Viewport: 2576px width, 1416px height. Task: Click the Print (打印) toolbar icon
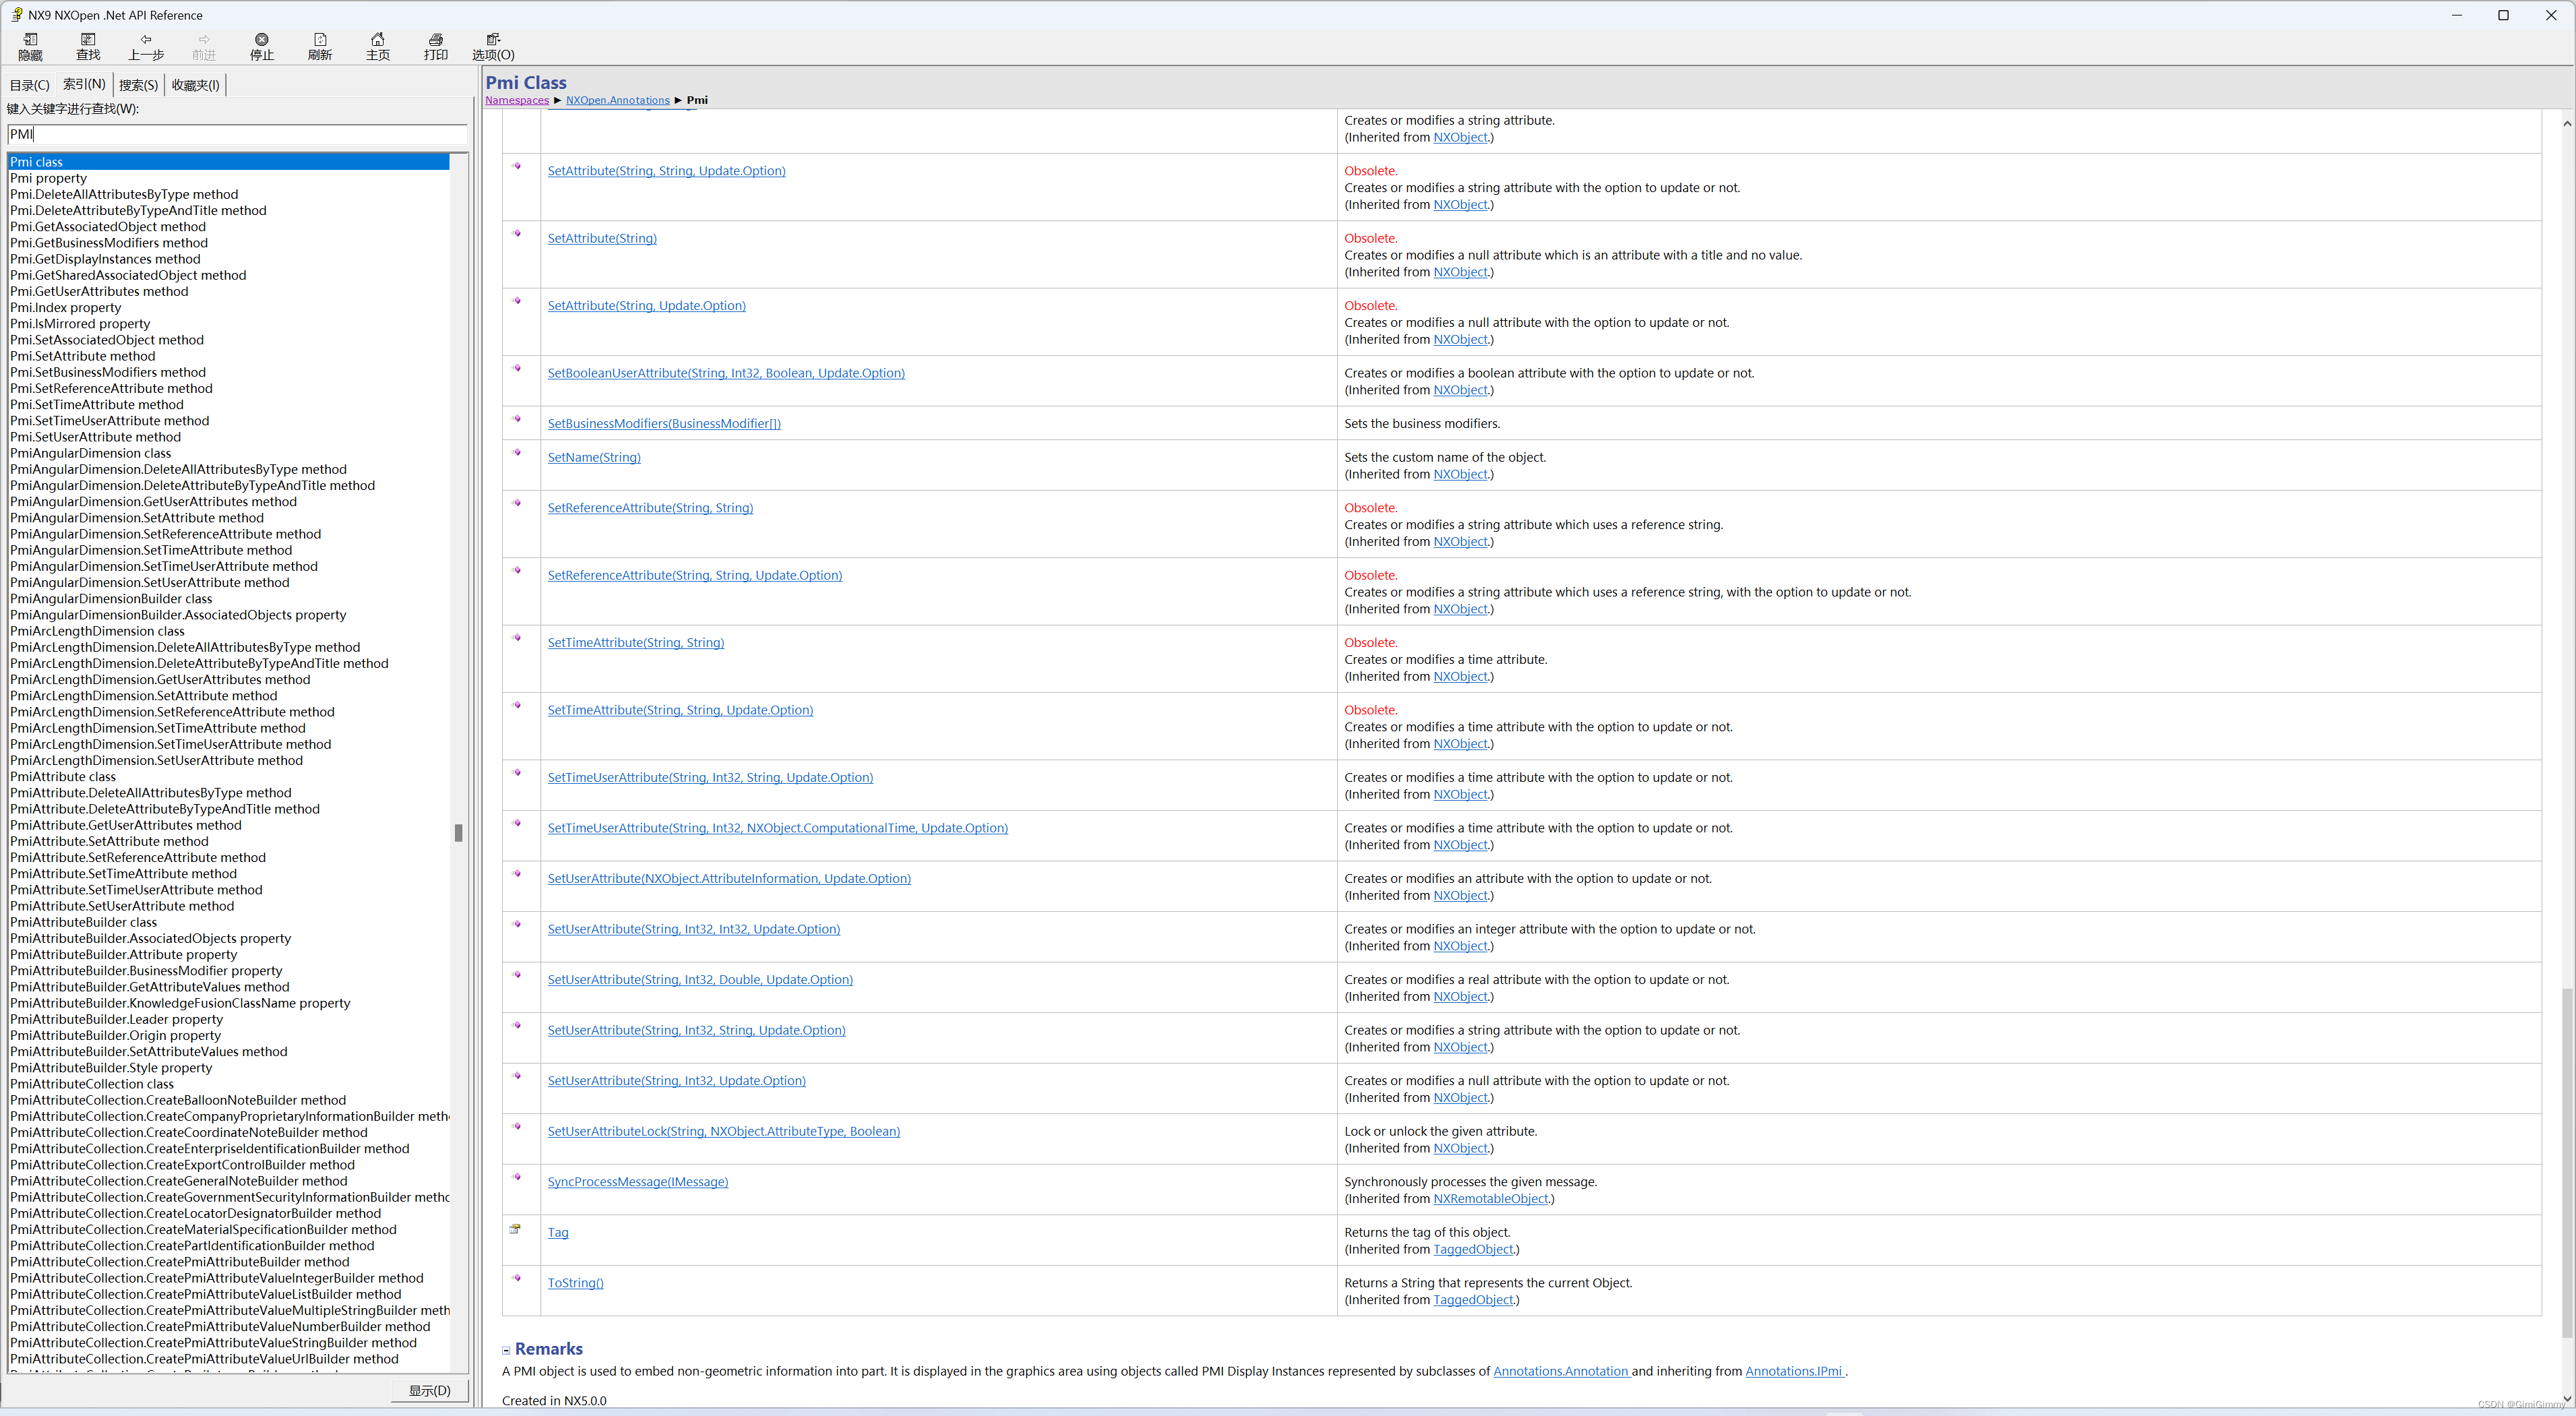pos(435,40)
